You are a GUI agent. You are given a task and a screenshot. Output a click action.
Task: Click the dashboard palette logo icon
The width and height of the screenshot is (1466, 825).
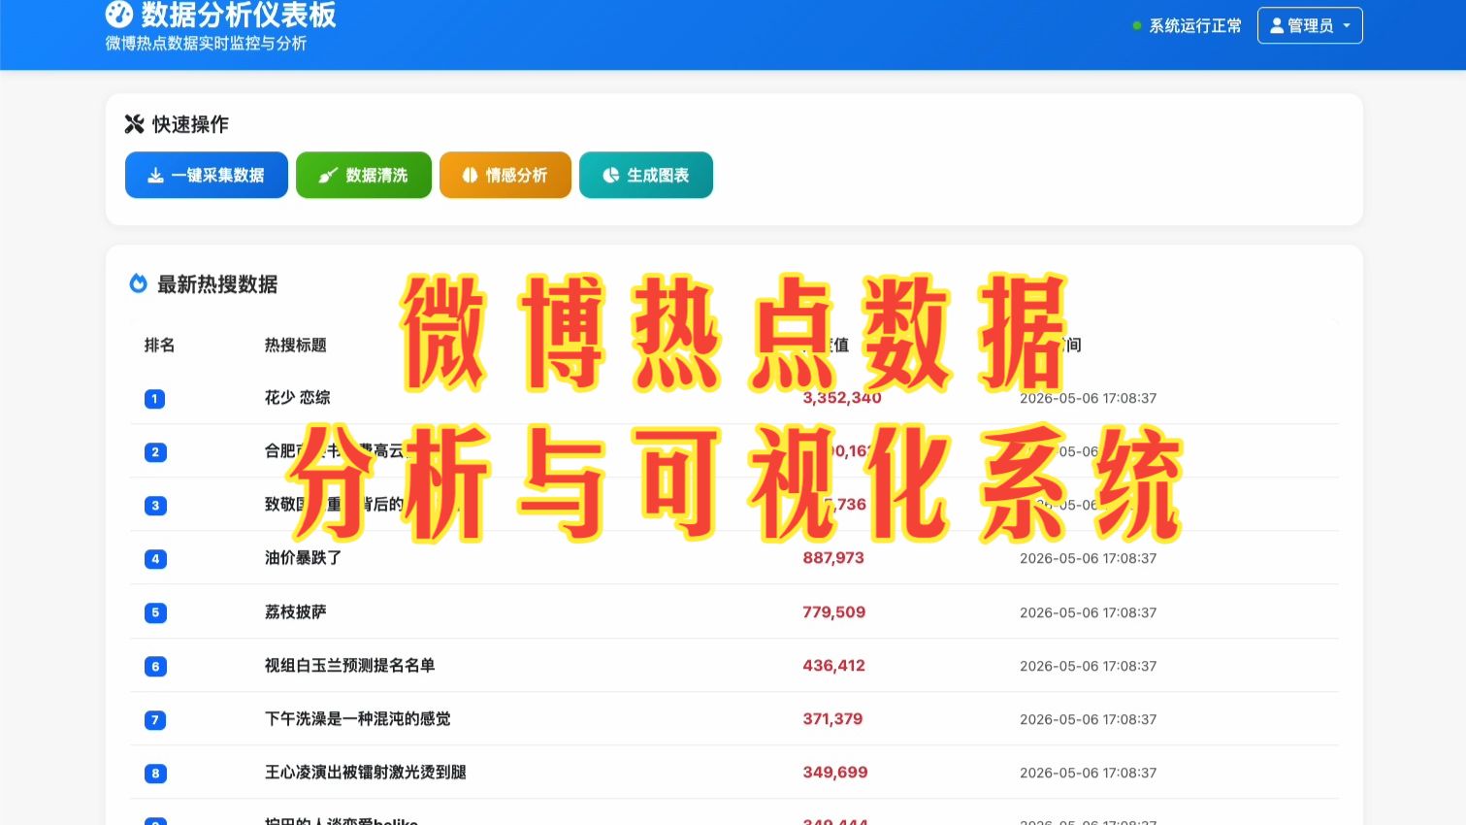click(118, 15)
